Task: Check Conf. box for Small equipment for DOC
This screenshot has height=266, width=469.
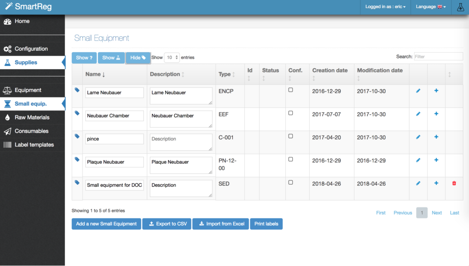Action: coord(291,182)
